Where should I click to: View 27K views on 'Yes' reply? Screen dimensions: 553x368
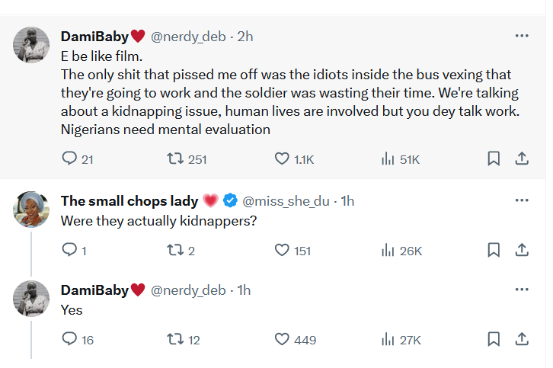coord(387,339)
